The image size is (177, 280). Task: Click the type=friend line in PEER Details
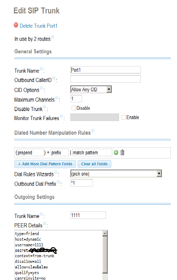pyautogui.click(x=27, y=234)
